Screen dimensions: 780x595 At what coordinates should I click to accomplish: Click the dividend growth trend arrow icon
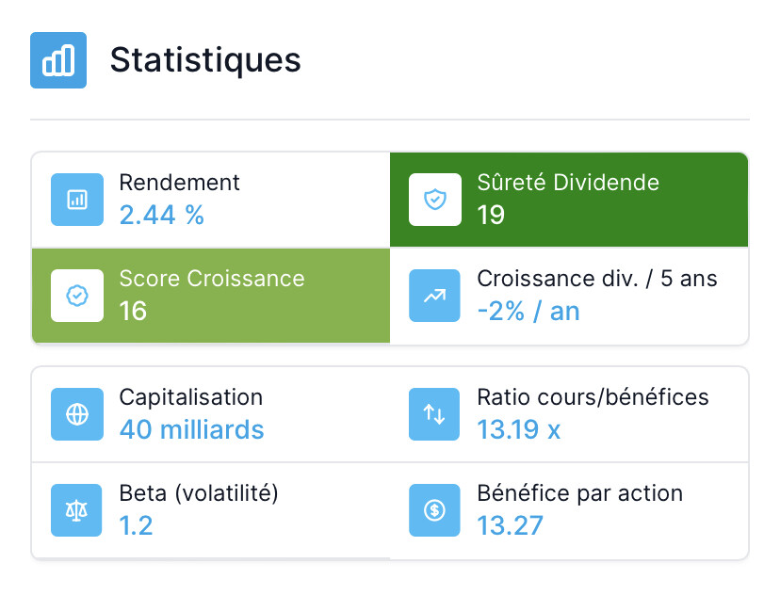(435, 296)
